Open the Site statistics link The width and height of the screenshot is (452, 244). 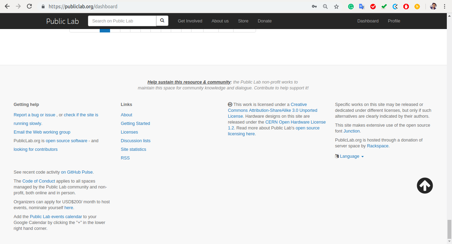coord(133,149)
